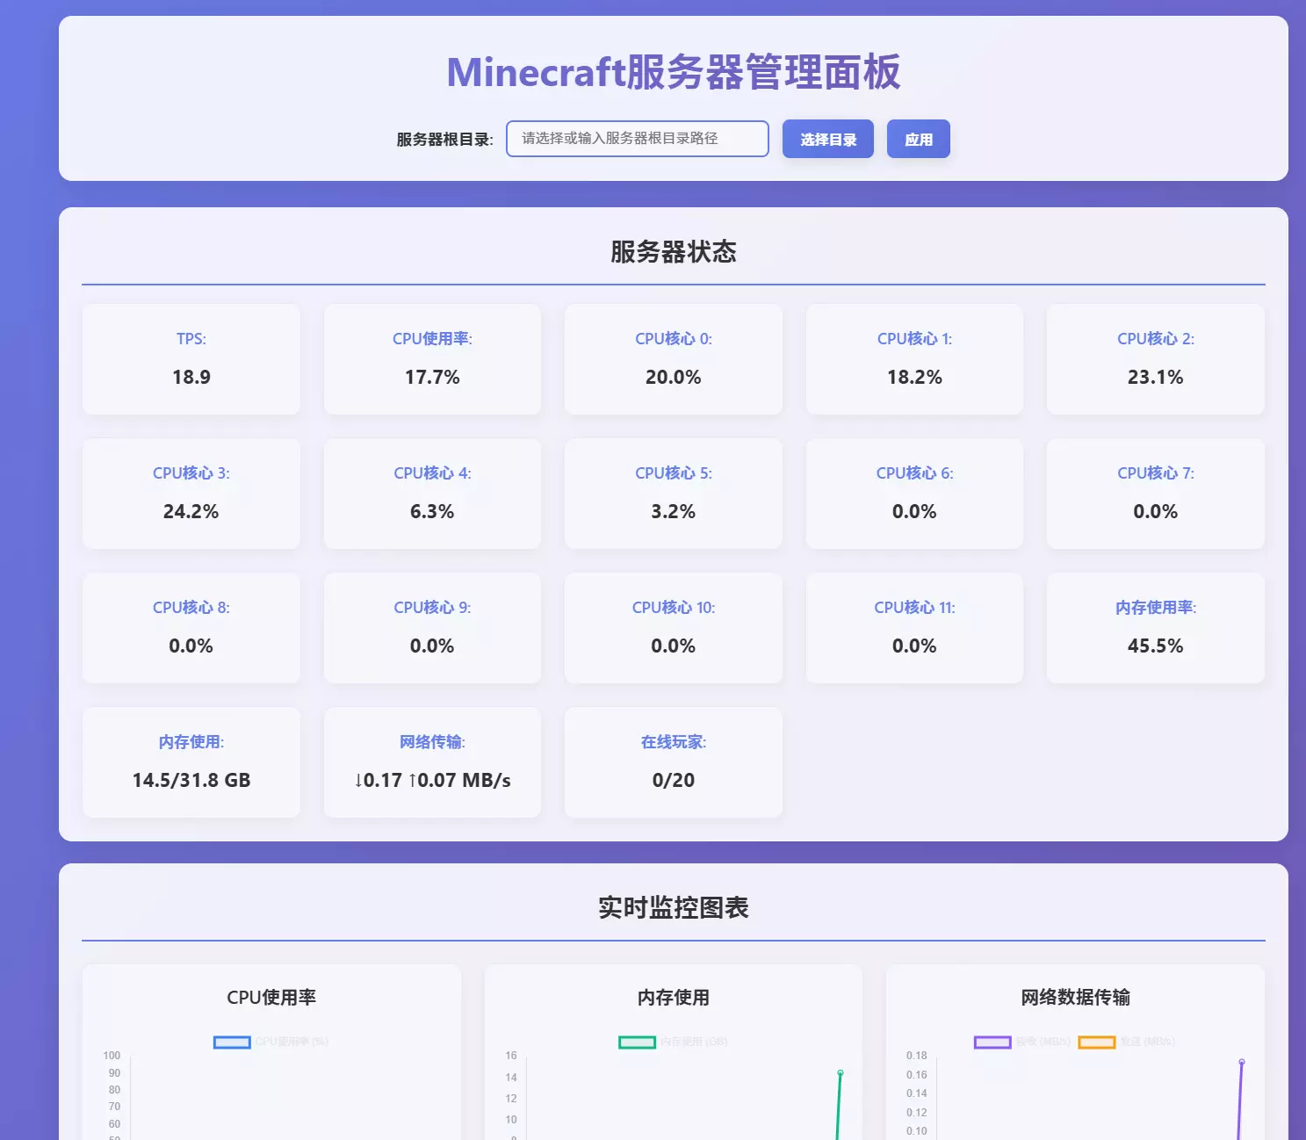Click the TPS: card label
Viewport: 1306px width, 1140px height.
click(191, 339)
